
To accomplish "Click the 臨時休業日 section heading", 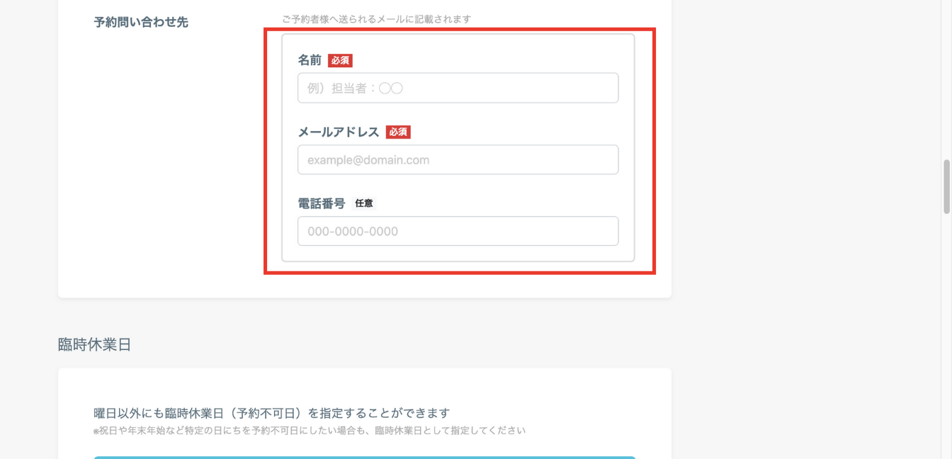I will coord(94,345).
